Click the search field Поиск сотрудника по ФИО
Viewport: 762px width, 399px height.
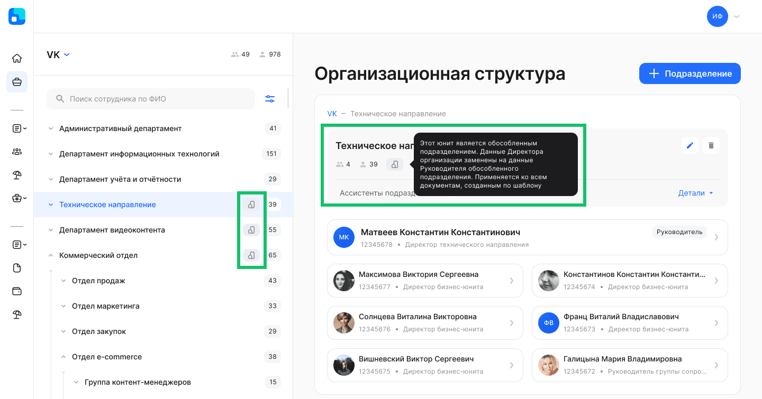coord(151,99)
